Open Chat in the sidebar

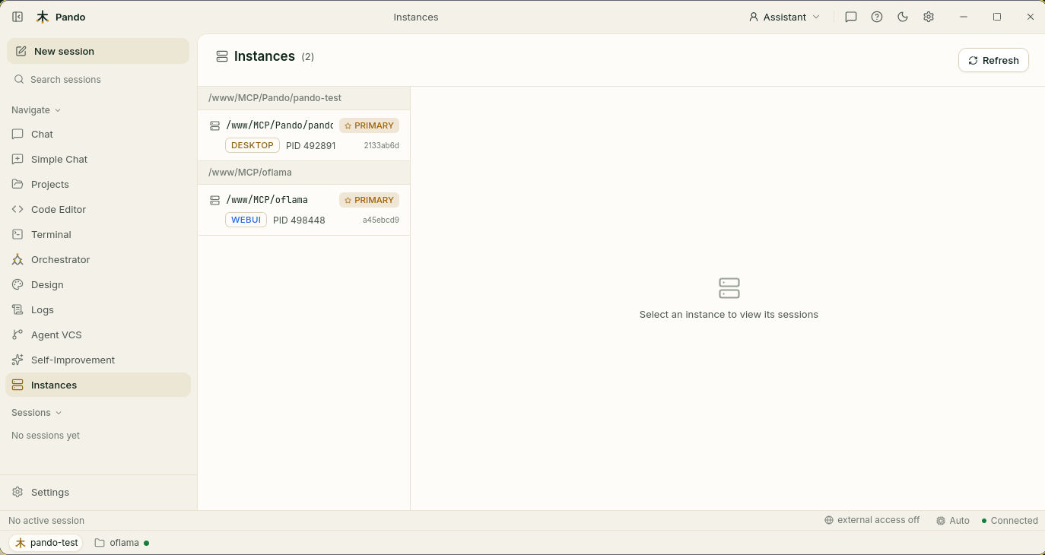pos(98,134)
